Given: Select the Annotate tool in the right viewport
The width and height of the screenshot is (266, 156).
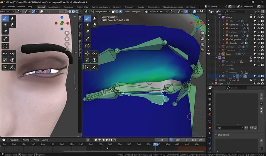Looking at the screenshot, I should click(94, 68).
